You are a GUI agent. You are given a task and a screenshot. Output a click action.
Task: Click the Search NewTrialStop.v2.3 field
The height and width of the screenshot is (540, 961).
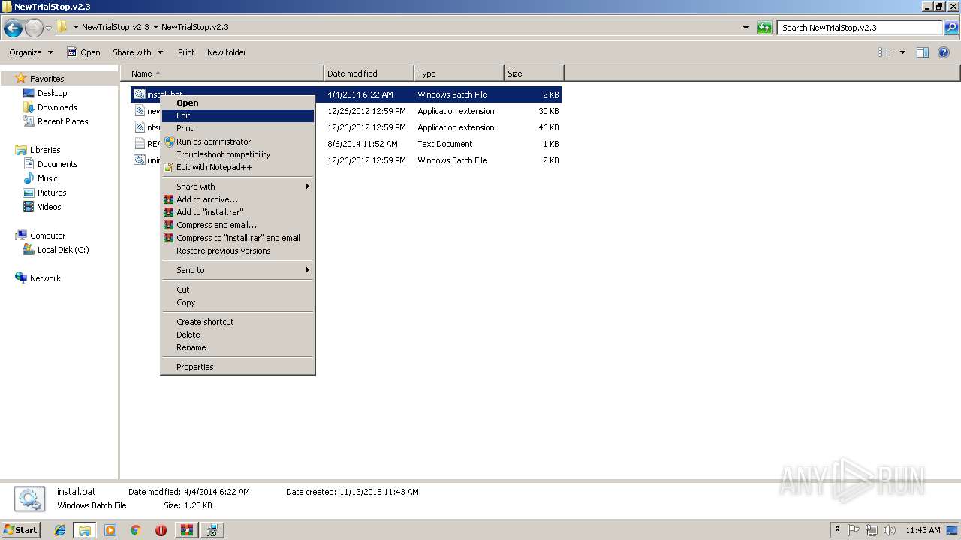tap(860, 28)
